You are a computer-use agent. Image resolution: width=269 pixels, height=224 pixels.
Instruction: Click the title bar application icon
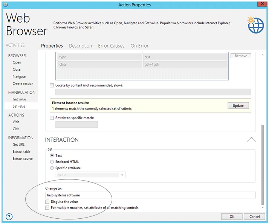[6, 5]
